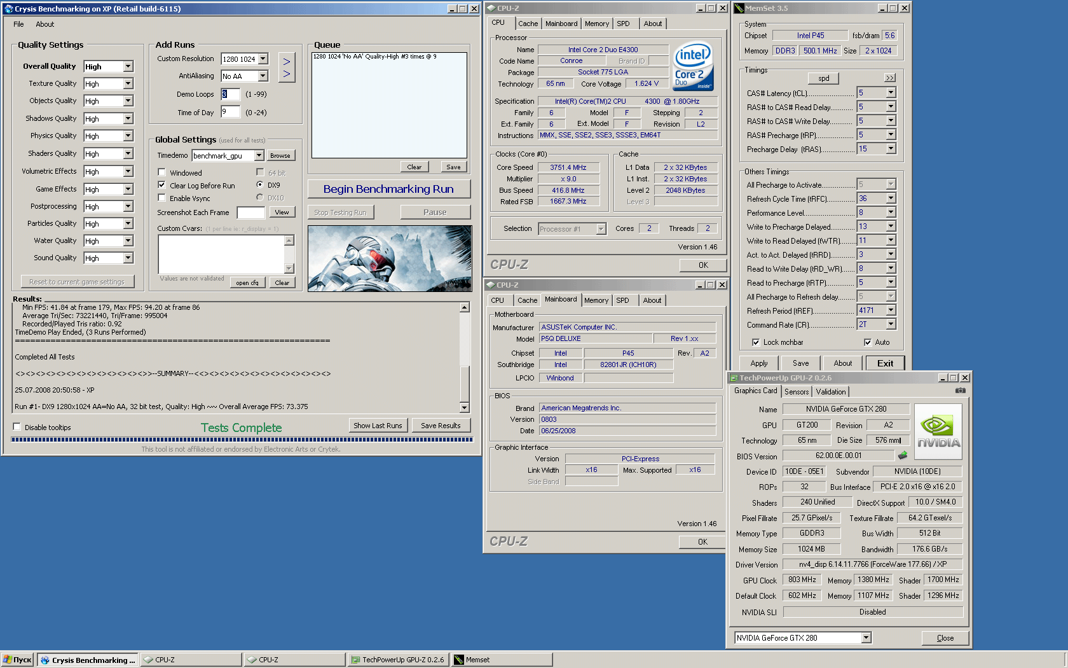Click the spd button in MemSet Timings
Image resolution: width=1068 pixels, height=668 pixels.
point(824,78)
